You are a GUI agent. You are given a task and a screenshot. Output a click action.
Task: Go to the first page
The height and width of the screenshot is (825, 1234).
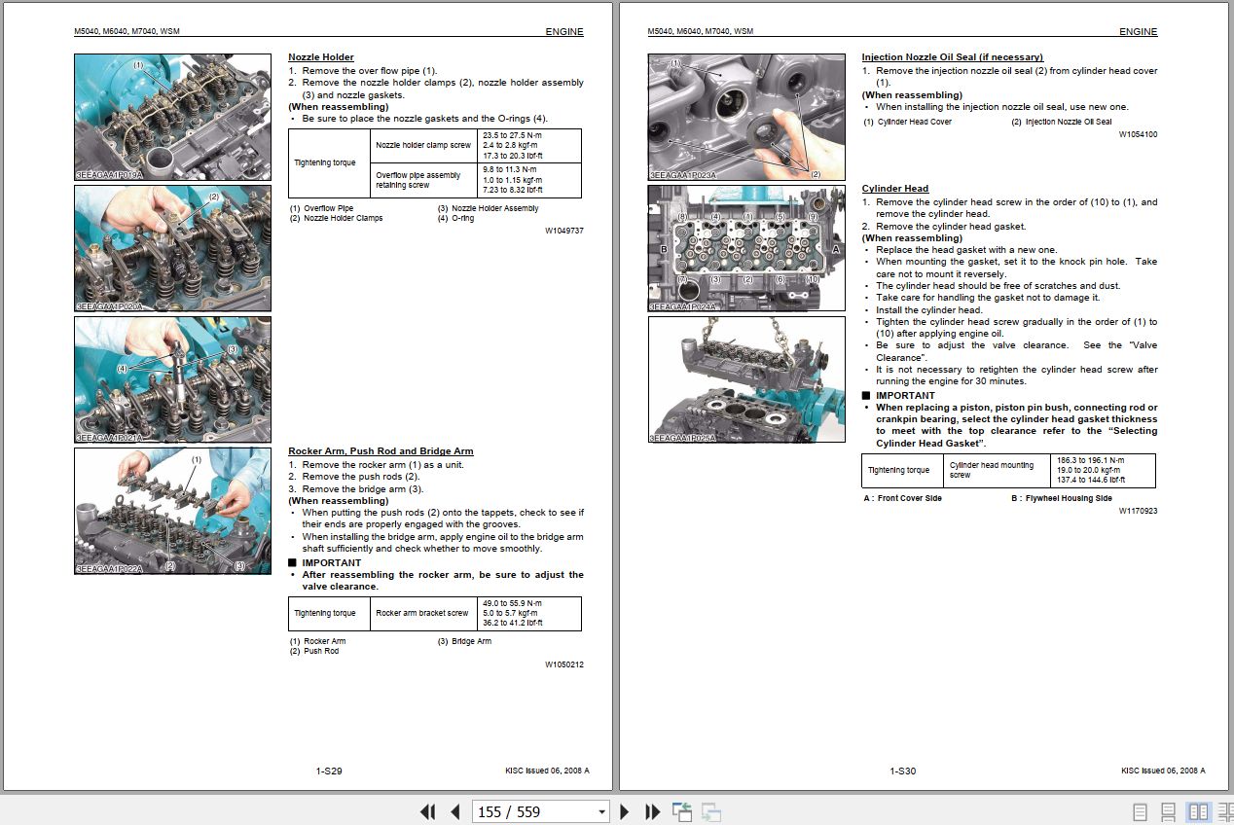[427, 811]
